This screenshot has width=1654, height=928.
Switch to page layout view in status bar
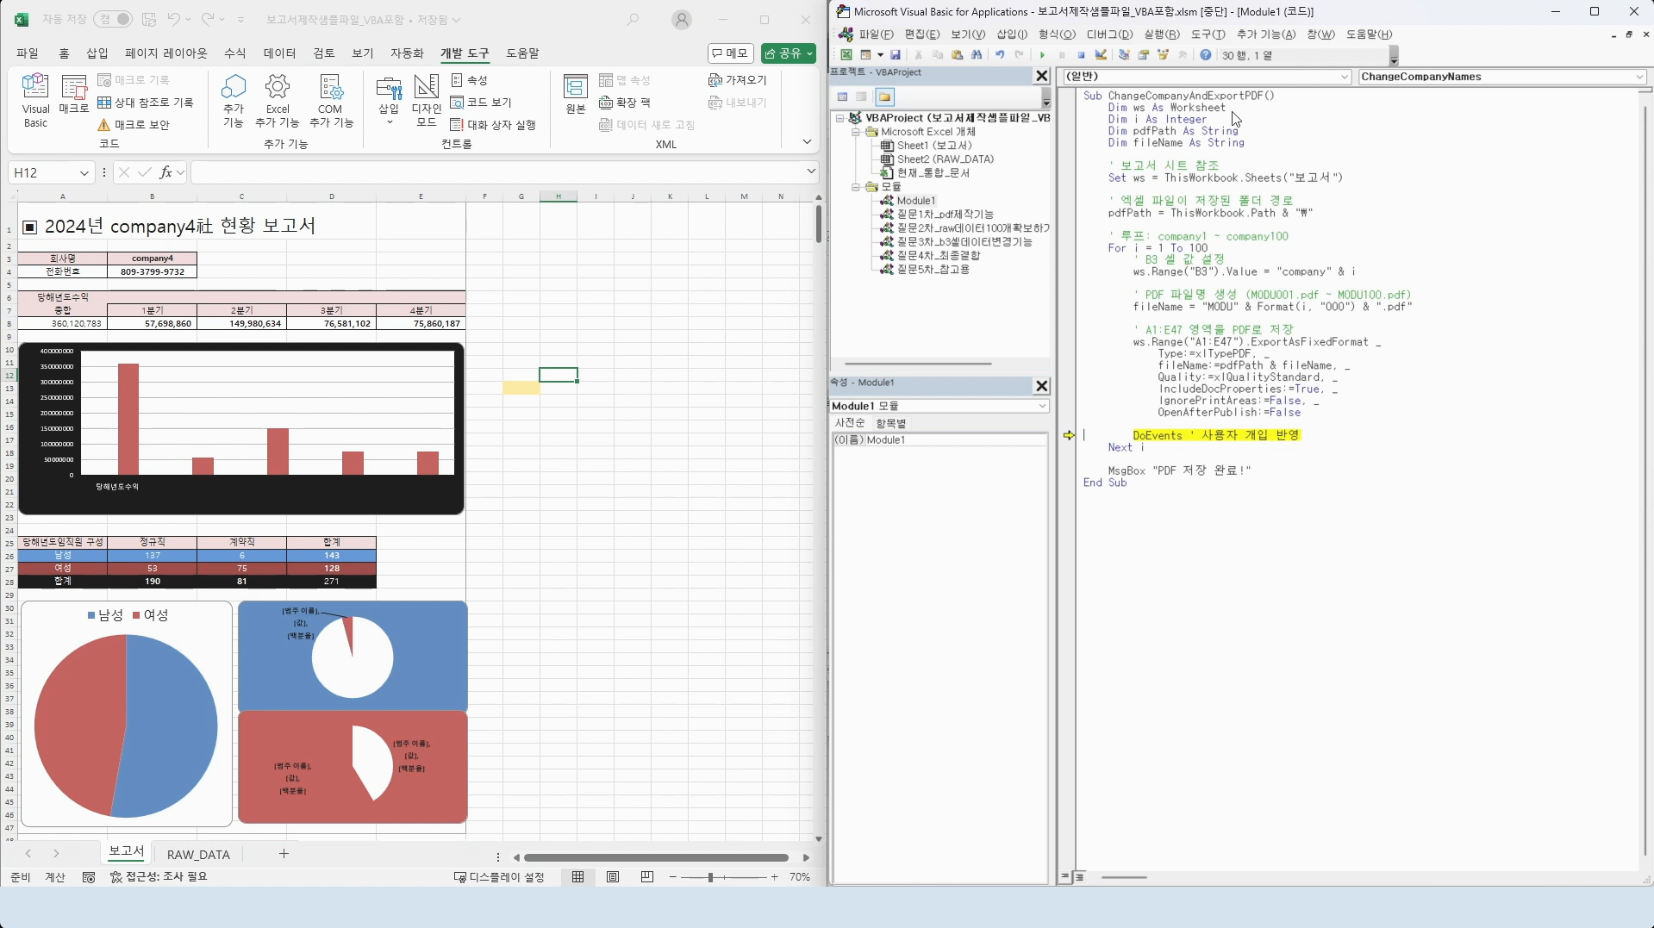[613, 877]
